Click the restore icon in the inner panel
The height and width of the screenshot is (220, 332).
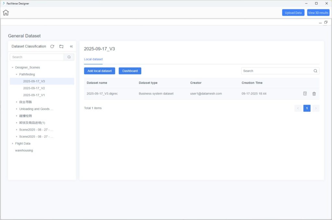(x=326, y=22)
